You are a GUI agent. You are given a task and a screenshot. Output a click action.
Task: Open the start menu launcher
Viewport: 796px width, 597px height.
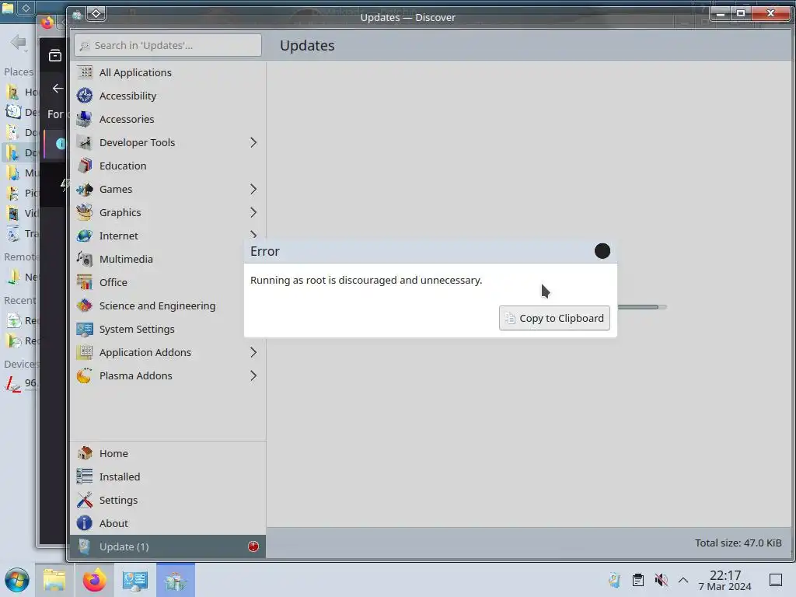(x=17, y=581)
